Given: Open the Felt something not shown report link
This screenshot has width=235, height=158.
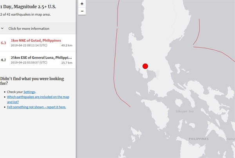Looking at the screenshot, I should [x=36, y=107].
